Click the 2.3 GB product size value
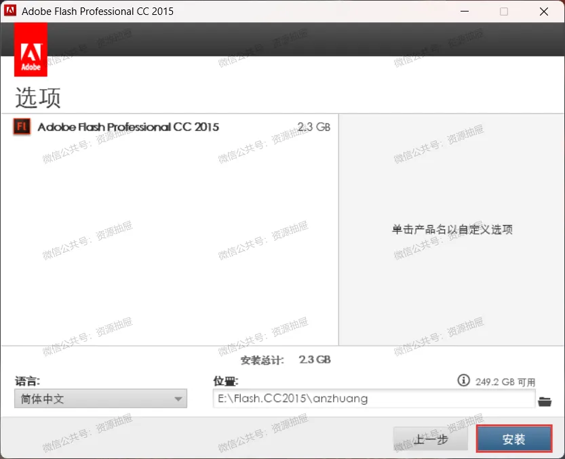The width and height of the screenshot is (565, 459). 314,127
